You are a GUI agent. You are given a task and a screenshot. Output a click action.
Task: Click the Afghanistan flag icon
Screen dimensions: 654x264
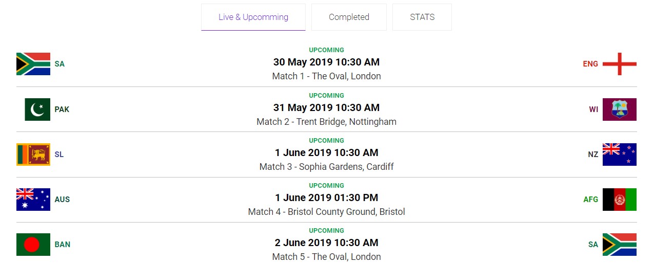click(x=619, y=200)
